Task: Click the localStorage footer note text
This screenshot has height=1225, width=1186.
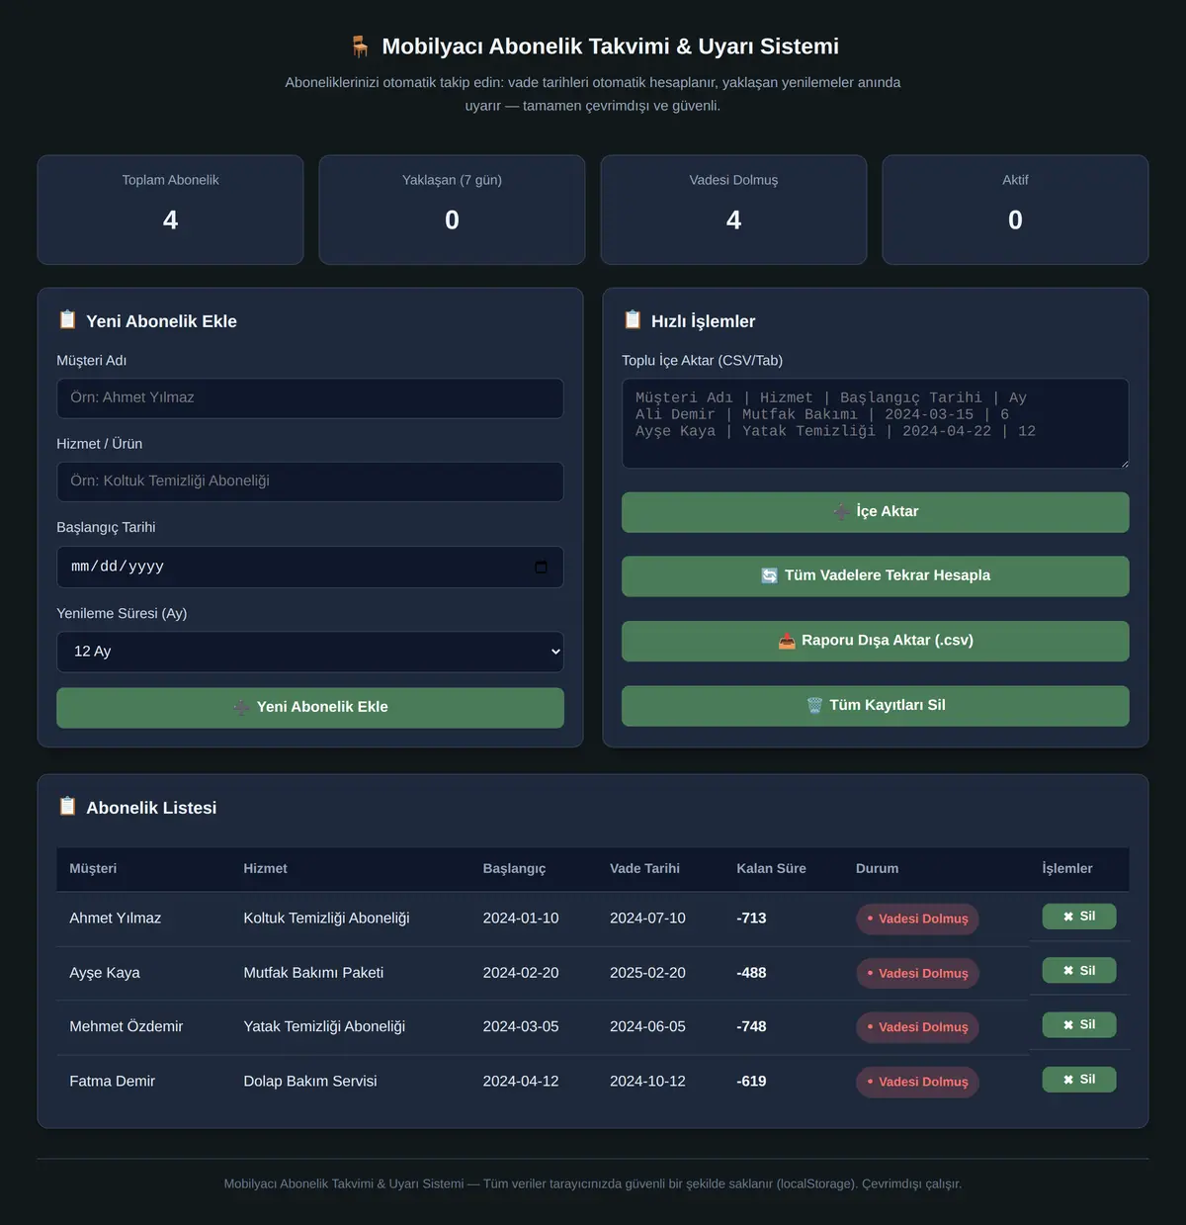Action: [593, 1183]
